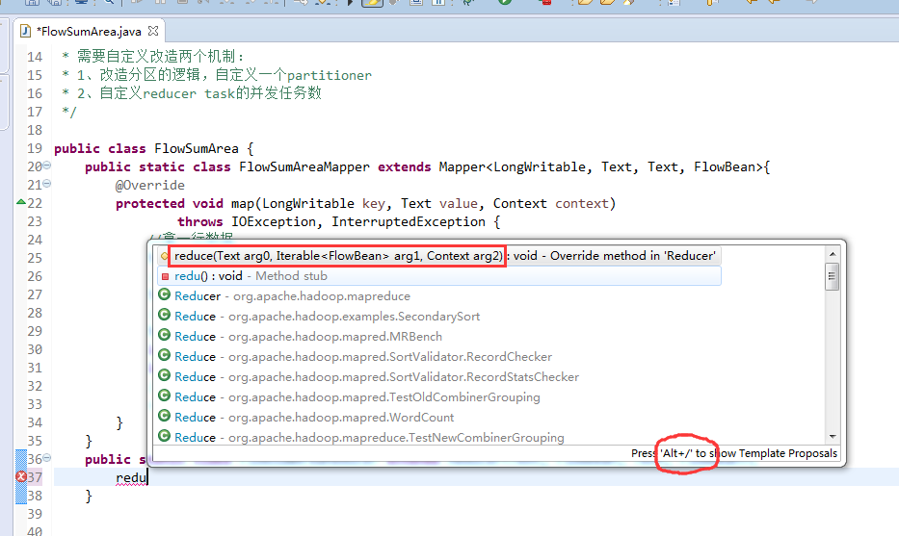Click the proposal list scrollbar thumb
Viewport: 899px width, 536px height.
(x=833, y=276)
